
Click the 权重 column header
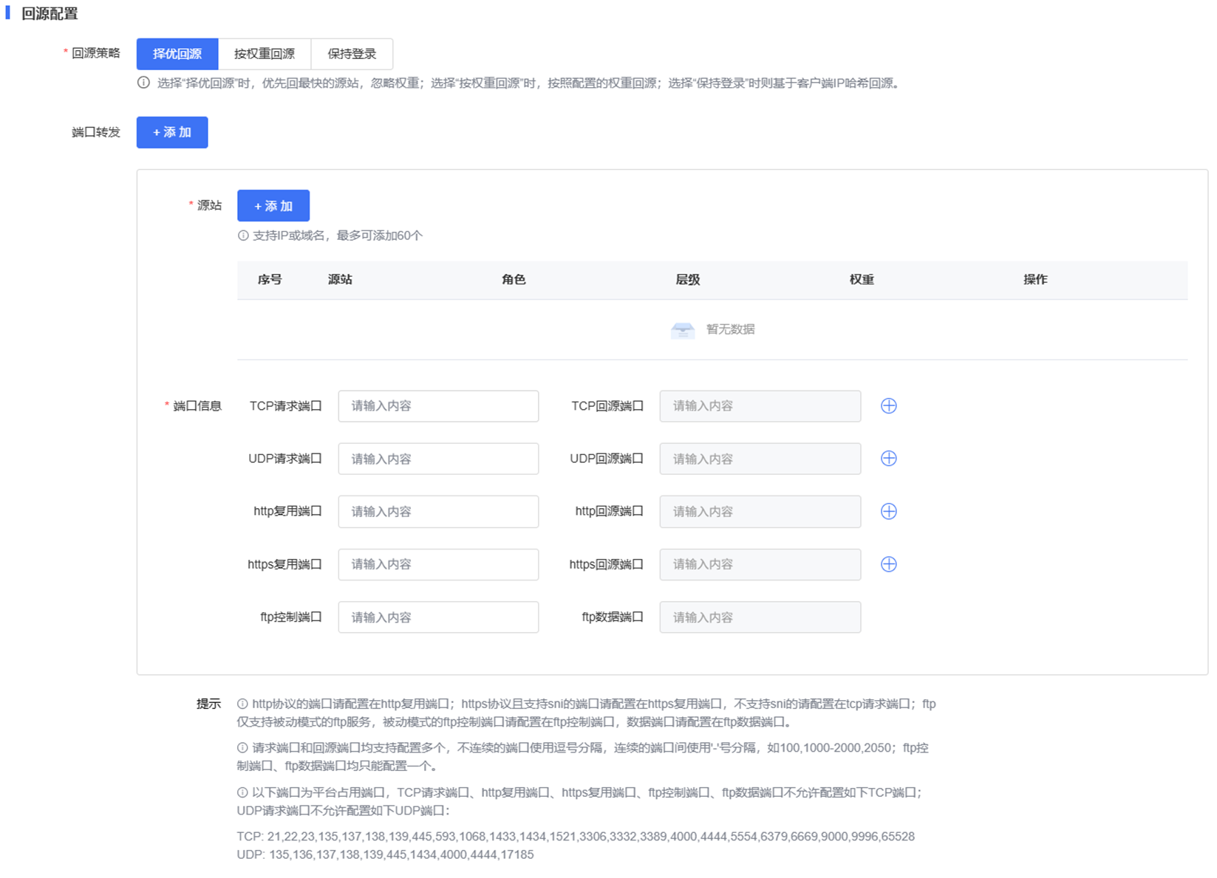[862, 280]
